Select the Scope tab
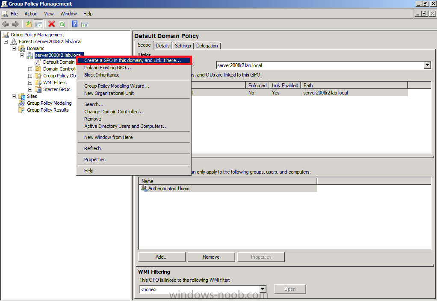The width and height of the screenshot is (437, 301). click(144, 45)
